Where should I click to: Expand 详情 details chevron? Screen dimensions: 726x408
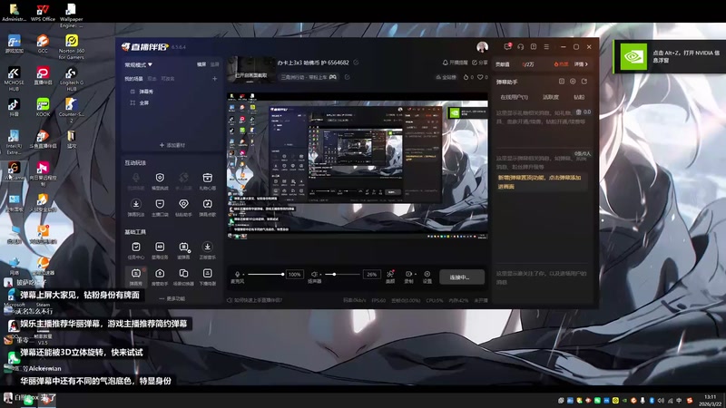pyautogui.click(x=581, y=64)
